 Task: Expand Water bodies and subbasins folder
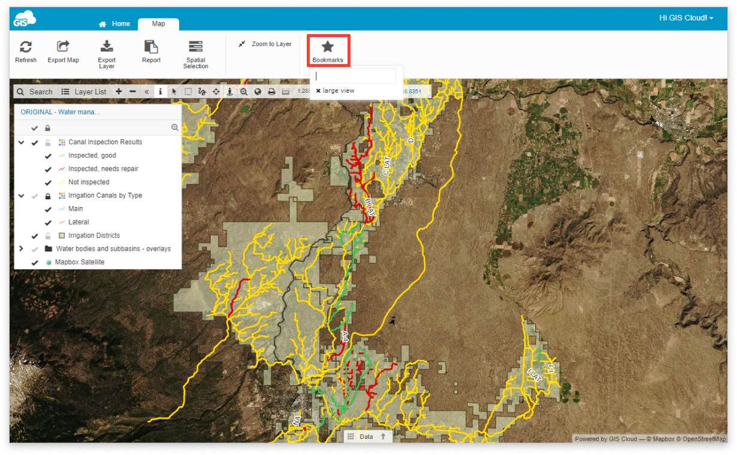click(x=22, y=248)
